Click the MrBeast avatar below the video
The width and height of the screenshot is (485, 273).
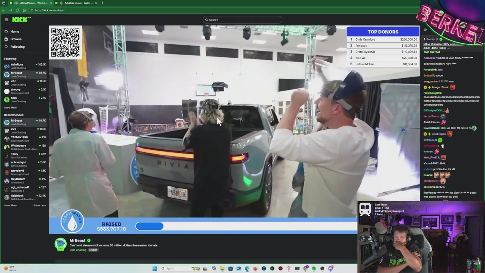(x=61, y=244)
